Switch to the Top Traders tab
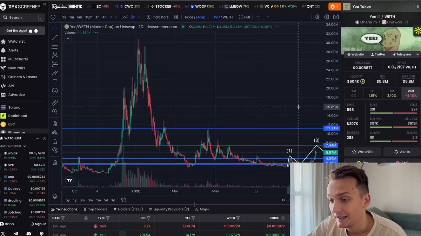This screenshot has height=236, width=421. [x=95, y=209]
